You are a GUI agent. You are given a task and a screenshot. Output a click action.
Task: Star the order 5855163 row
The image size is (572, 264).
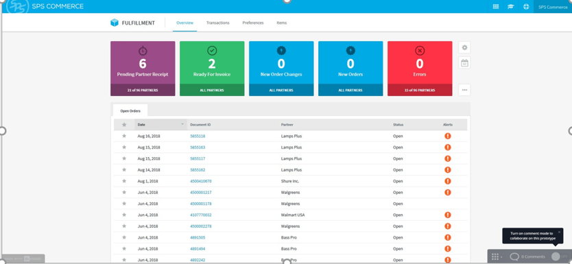(x=124, y=147)
